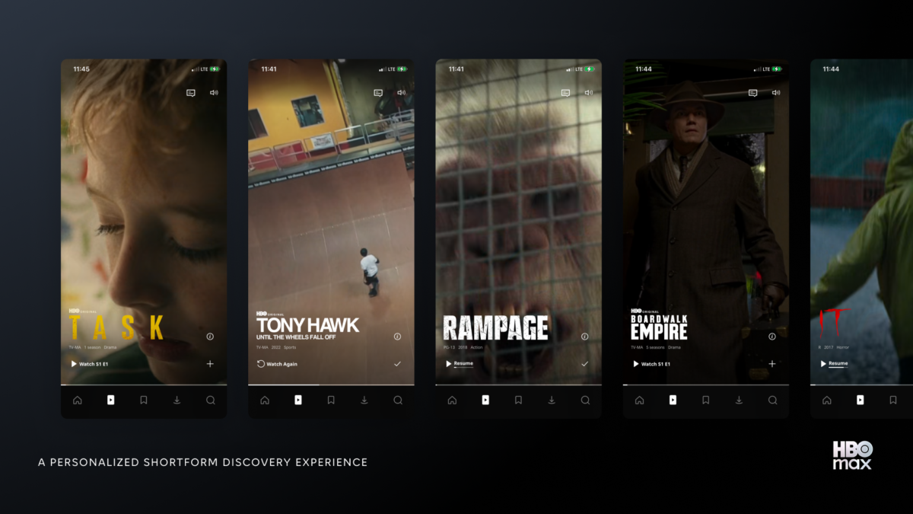Click the RAMPAGE title logo
This screenshot has width=913, height=514.
(496, 327)
